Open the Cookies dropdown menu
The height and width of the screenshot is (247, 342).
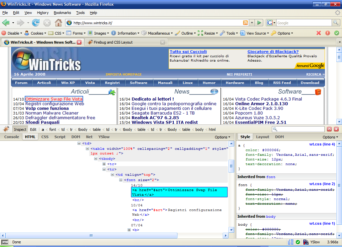pos(35,33)
